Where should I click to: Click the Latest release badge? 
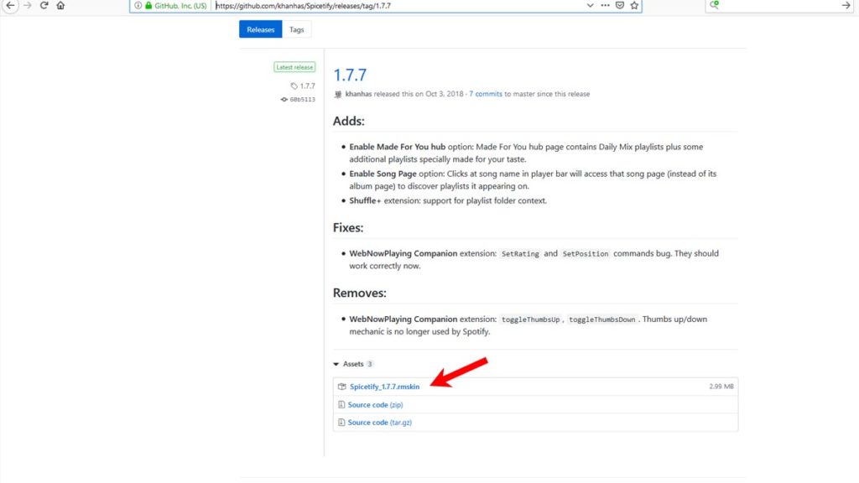[x=294, y=67]
